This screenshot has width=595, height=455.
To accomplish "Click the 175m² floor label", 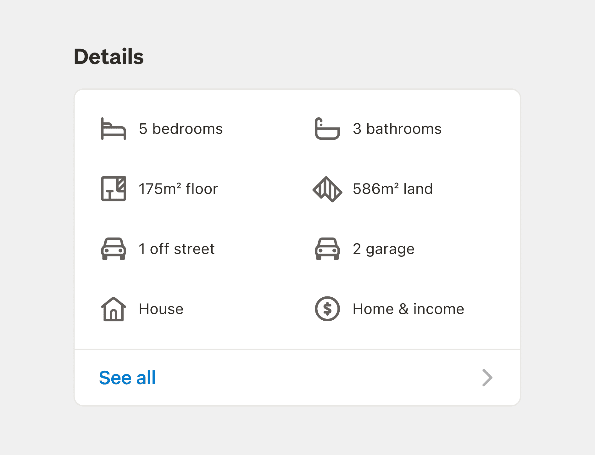I will point(178,189).
